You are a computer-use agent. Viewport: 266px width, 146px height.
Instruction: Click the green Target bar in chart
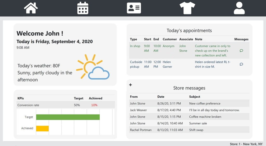pyautogui.click(x=68, y=117)
